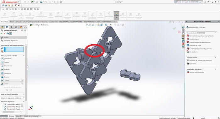Undo the last mate in the PropertyManager
This screenshot has height=119, width=220.
[8, 34]
